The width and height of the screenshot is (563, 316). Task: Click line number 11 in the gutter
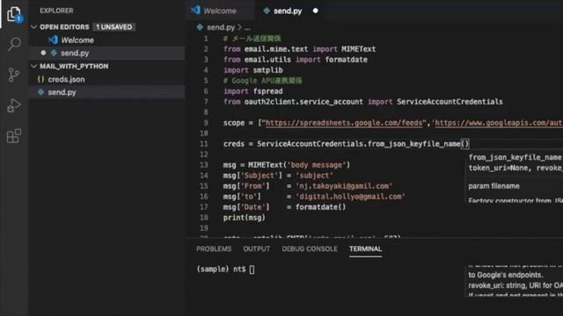204,144
